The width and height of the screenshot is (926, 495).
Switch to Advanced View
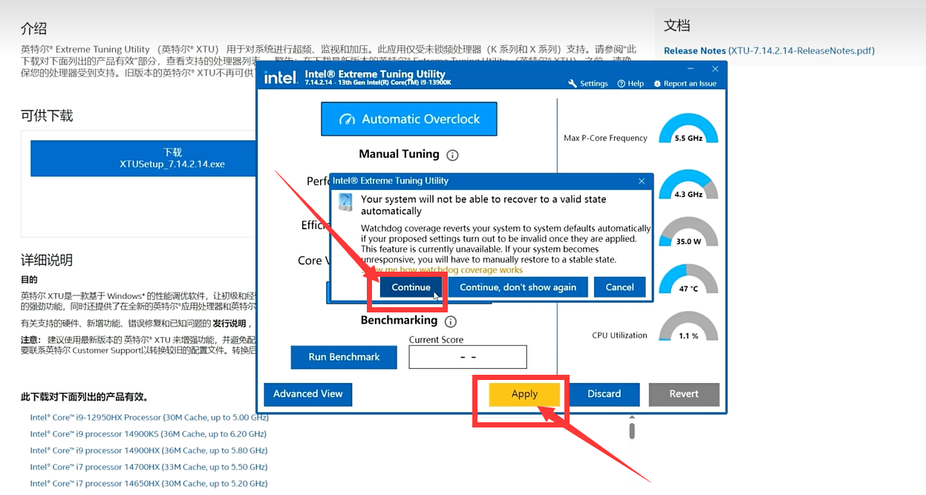pyautogui.click(x=307, y=394)
